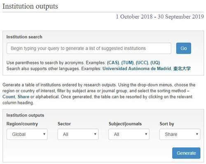Open the Universidad Autónoma de Madrid link
The width and height of the screenshot is (206, 164).
point(137,68)
